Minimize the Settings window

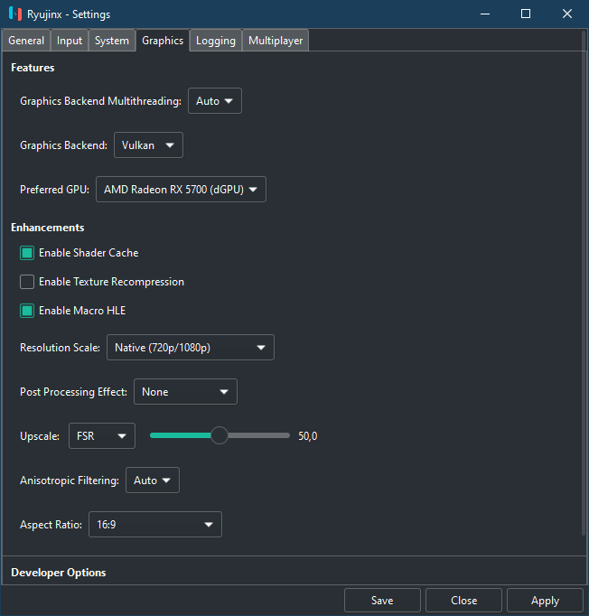click(485, 14)
